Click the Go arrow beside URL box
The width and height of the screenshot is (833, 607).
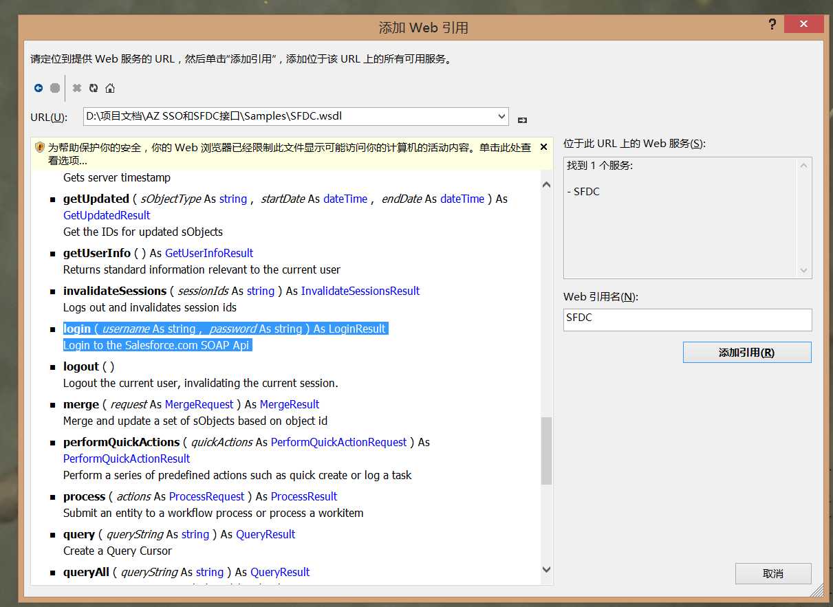point(522,120)
